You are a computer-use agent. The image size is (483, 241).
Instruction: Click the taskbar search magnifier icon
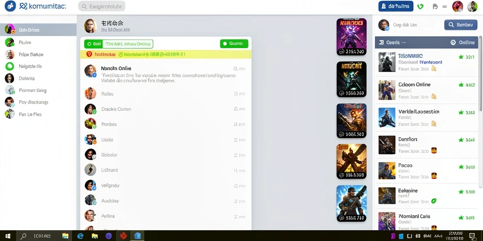point(24,236)
